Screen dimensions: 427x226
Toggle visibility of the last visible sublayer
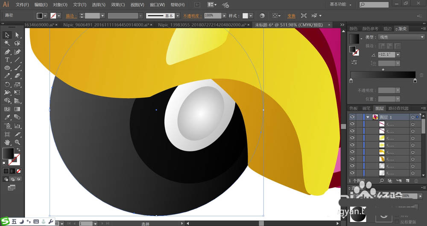[352, 173]
